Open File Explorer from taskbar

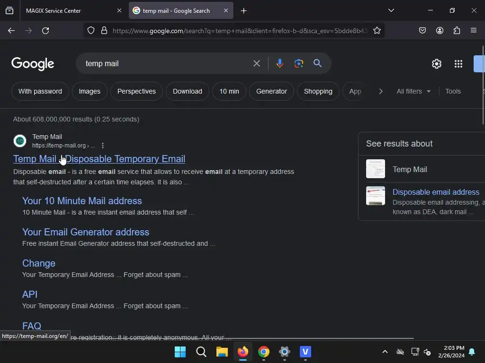(x=222, y=352)
